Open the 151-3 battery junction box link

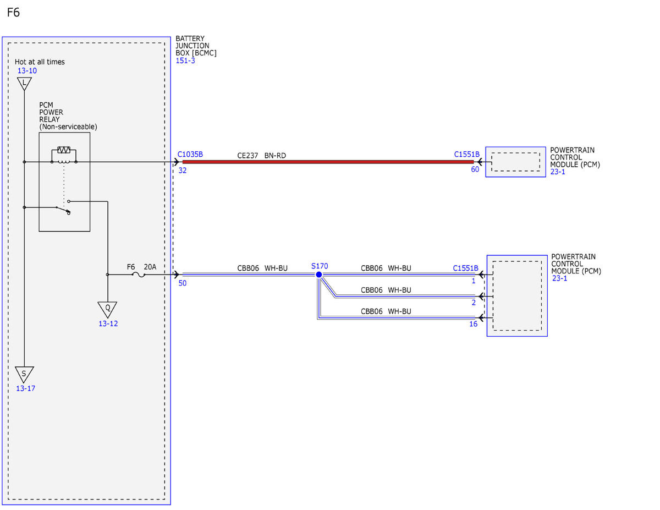click(185, 61)
